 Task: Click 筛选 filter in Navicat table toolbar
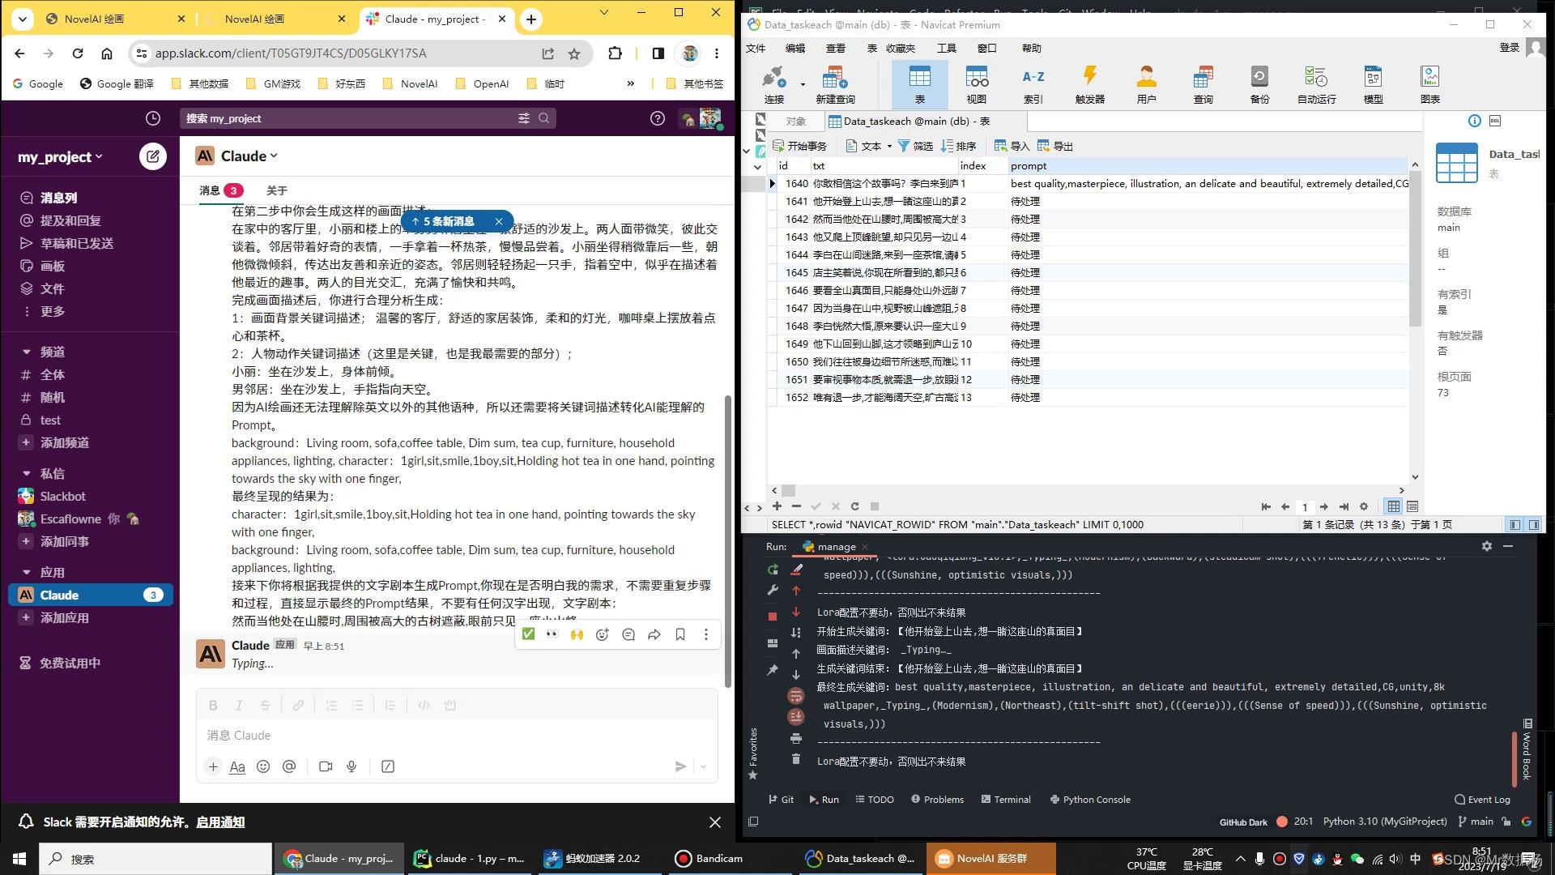[915, 146]
